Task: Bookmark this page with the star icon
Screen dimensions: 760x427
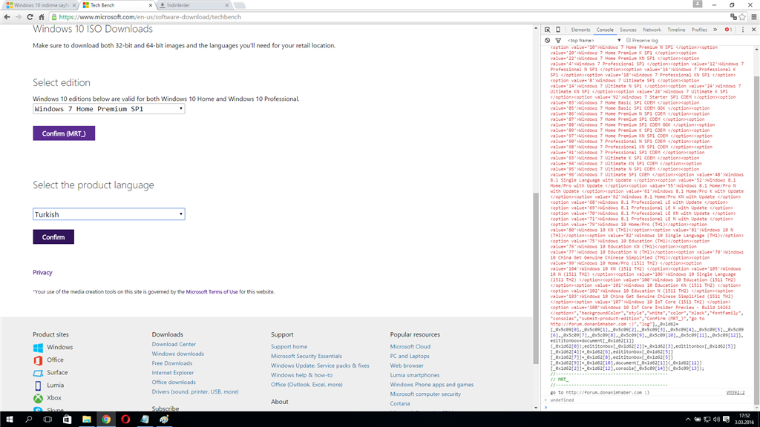Action: 742,17
